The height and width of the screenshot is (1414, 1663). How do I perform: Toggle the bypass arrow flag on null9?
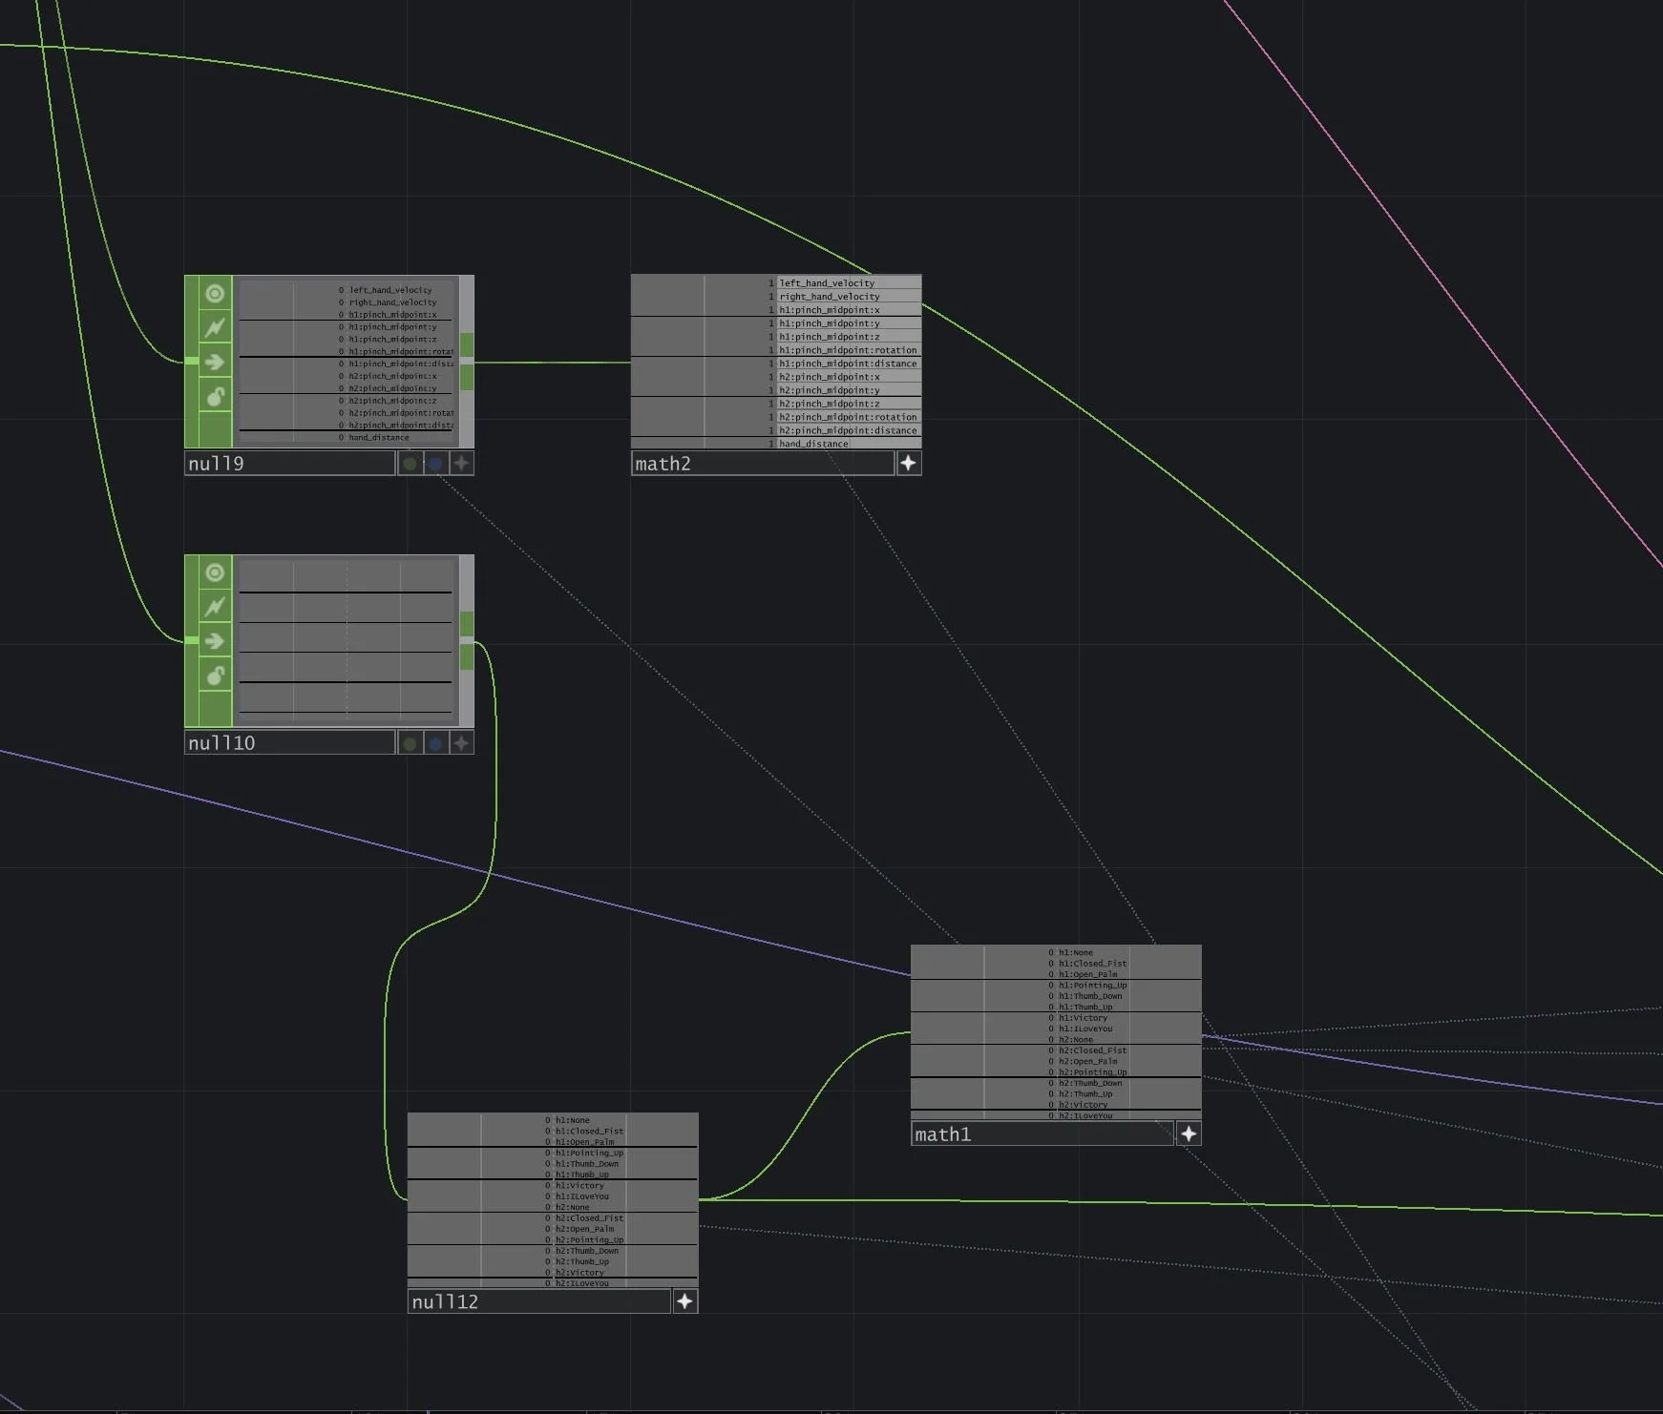tap(215, 362)
